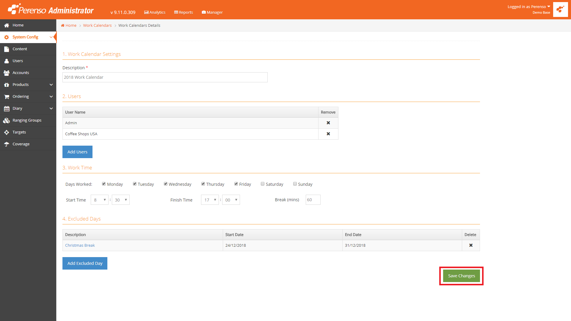Click the Save Changes button
The image size is (571, 321).
[461, 276]
